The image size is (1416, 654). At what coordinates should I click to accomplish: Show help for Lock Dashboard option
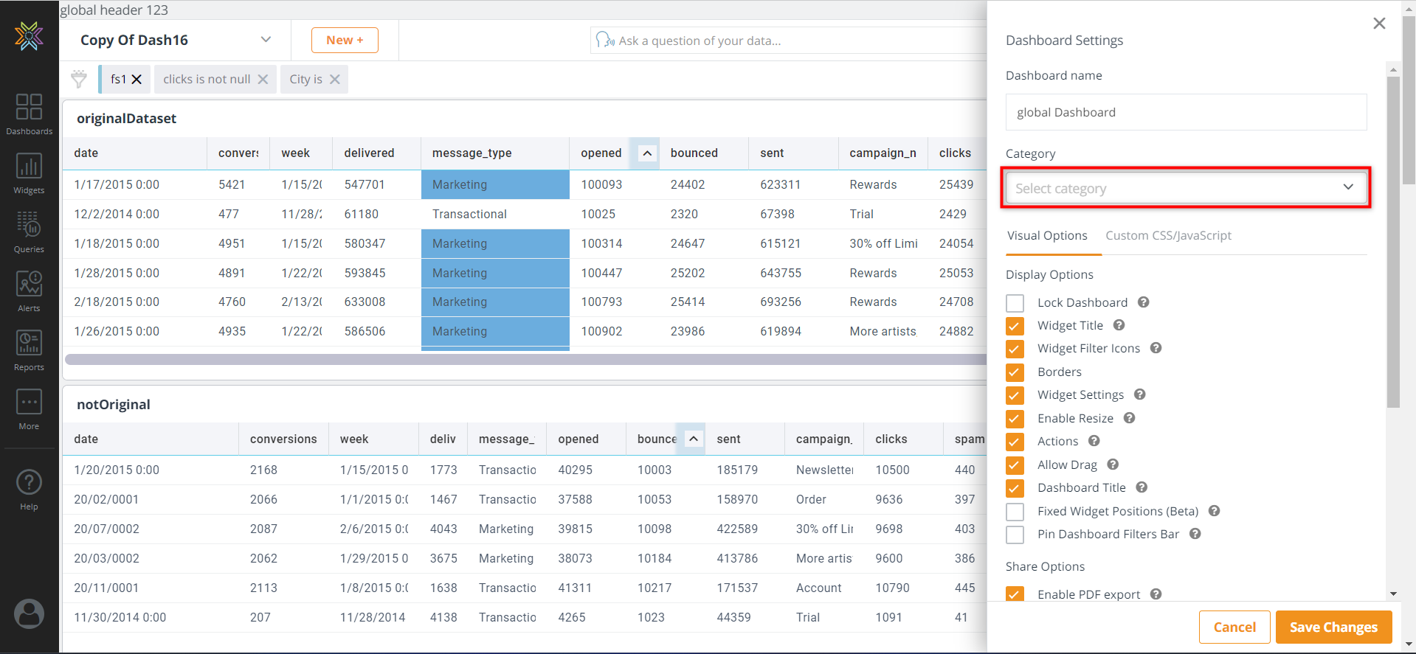pyautogui.click(x=1143, y=302)
